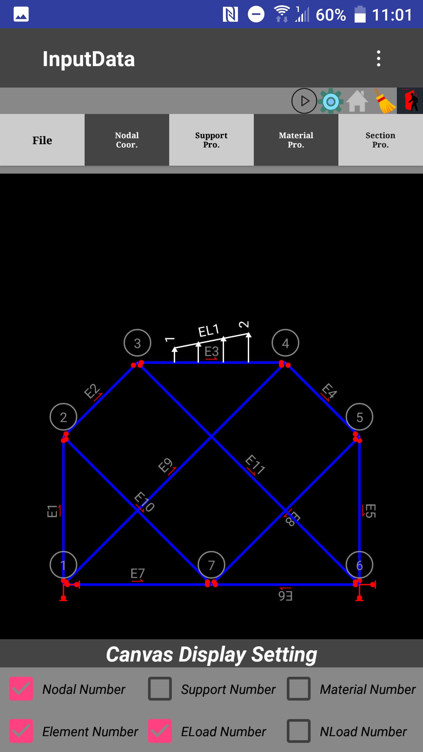Open the Material Pro. tab
Image resolution: width=423 pixels, height=752 pixels.
point(296,140)
